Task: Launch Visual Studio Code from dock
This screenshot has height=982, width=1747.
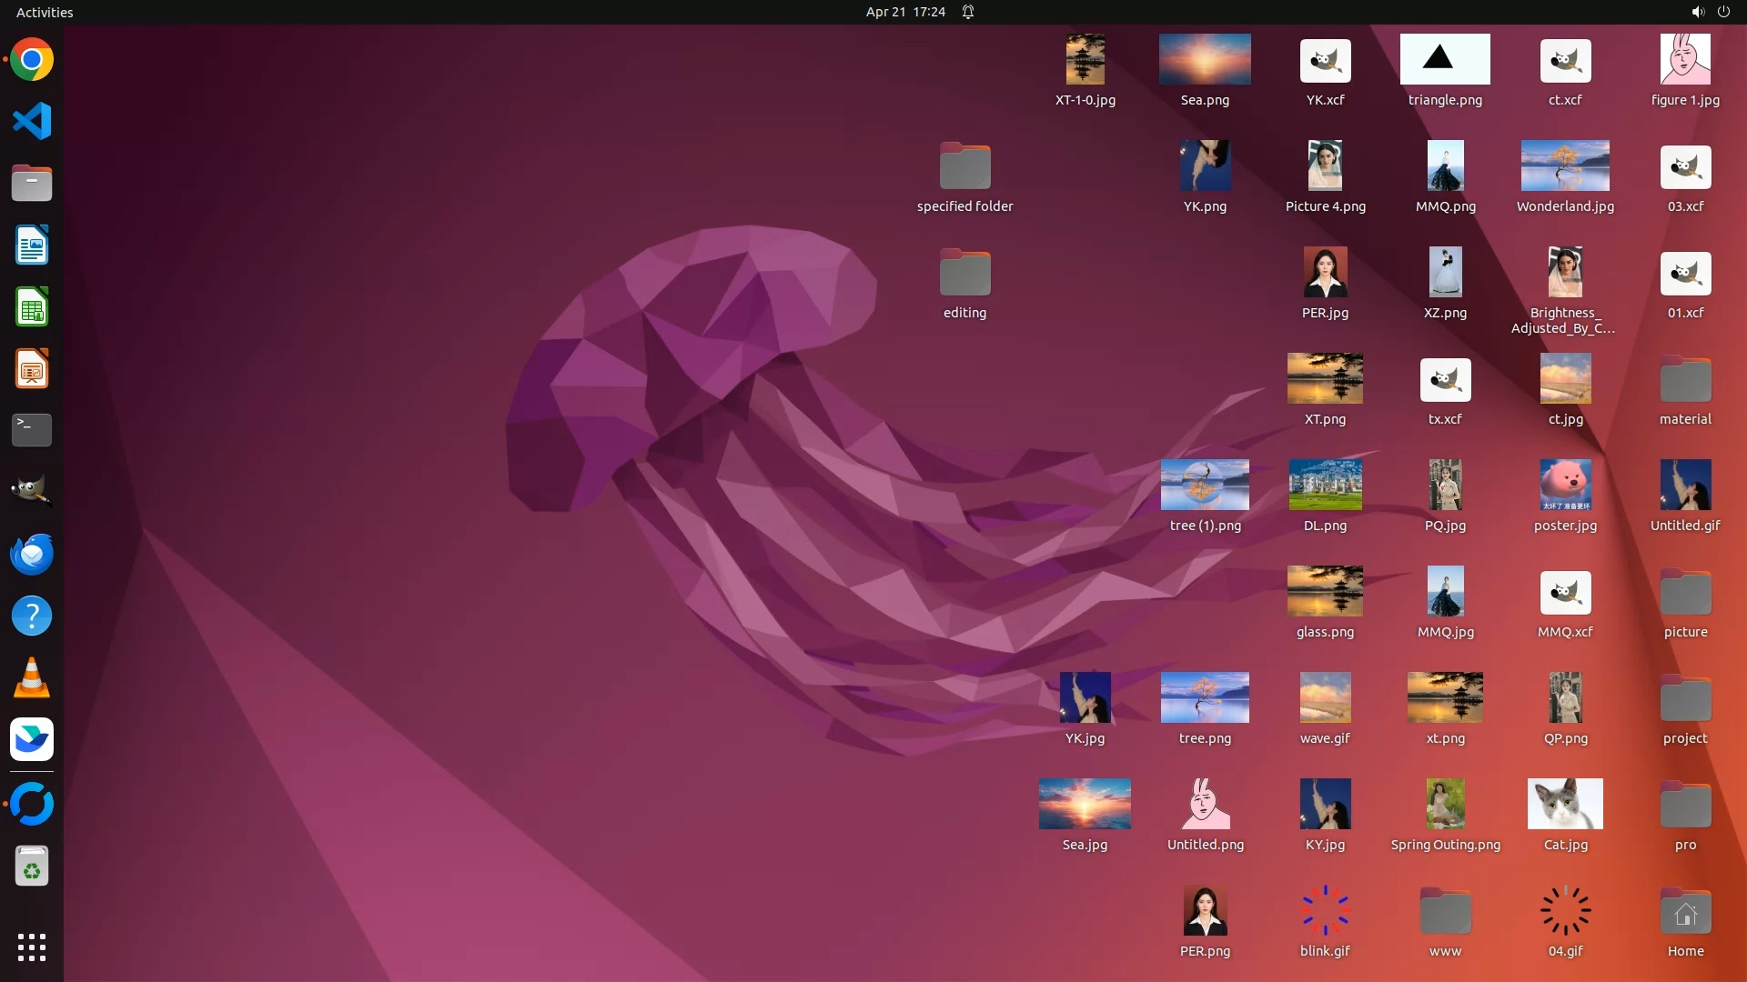Action: click(32, 121)
